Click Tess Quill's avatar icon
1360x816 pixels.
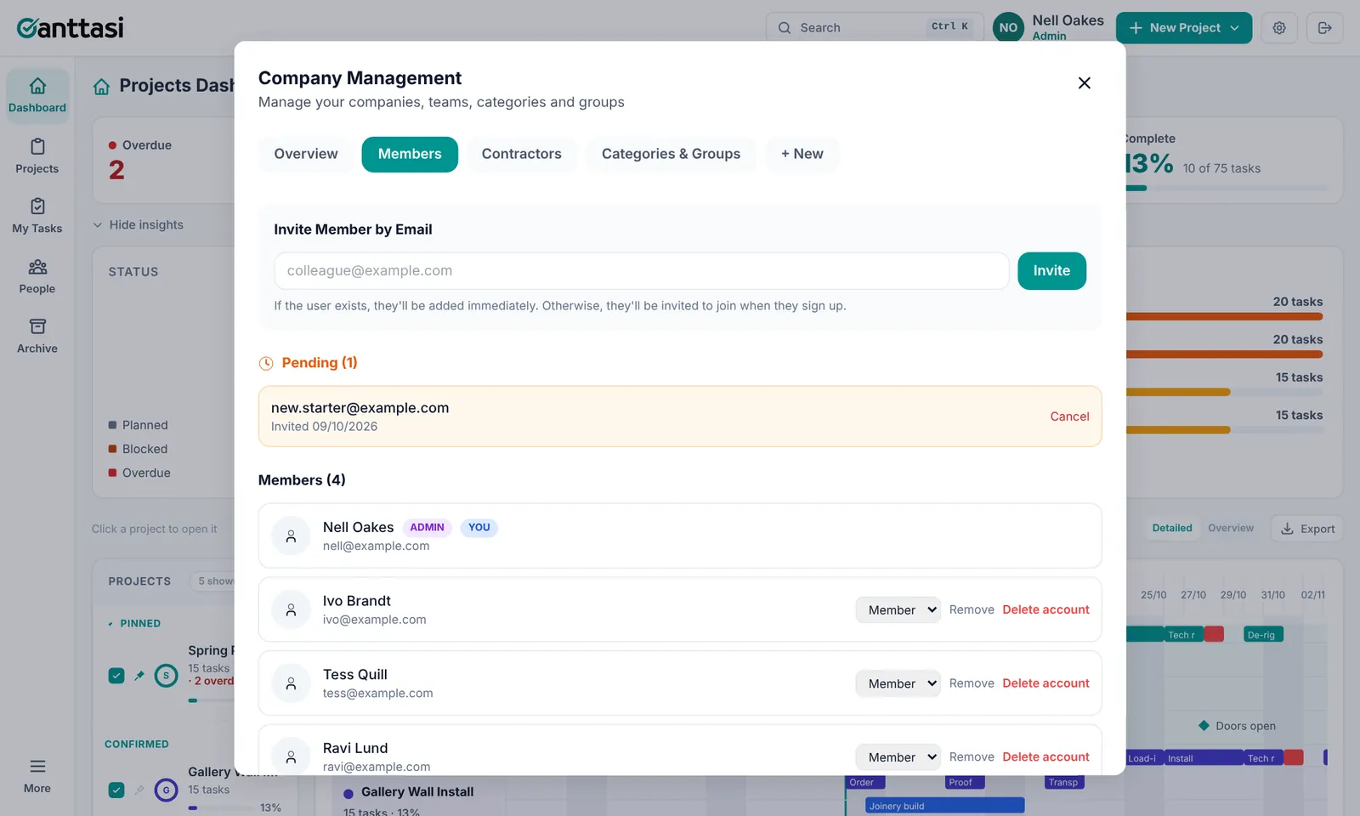click(291, 683)
